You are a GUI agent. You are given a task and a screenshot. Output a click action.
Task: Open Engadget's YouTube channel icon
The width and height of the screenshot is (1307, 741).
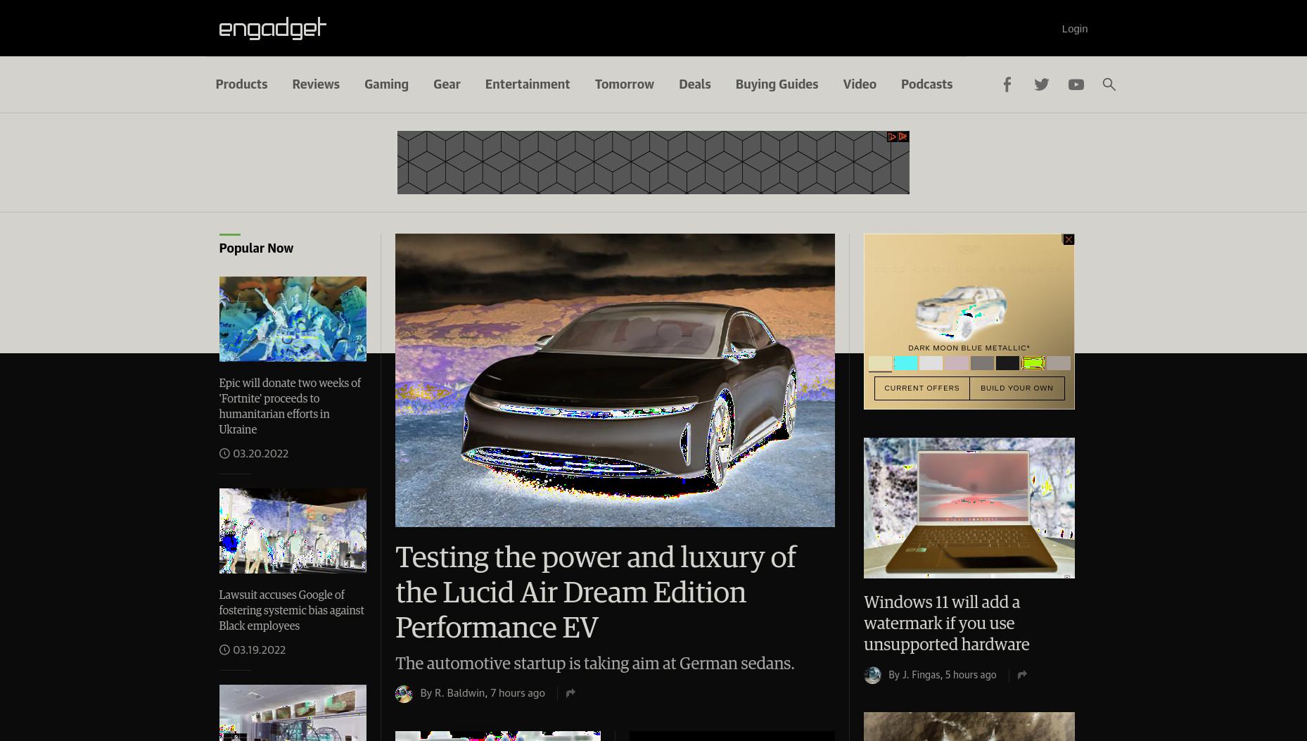[x=1076, y=84]
